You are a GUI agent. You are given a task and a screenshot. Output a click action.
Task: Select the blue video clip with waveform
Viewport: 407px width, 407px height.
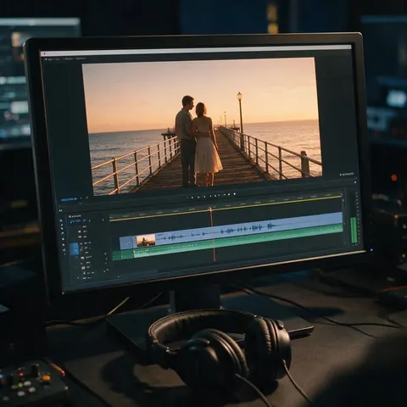[231, 231]
